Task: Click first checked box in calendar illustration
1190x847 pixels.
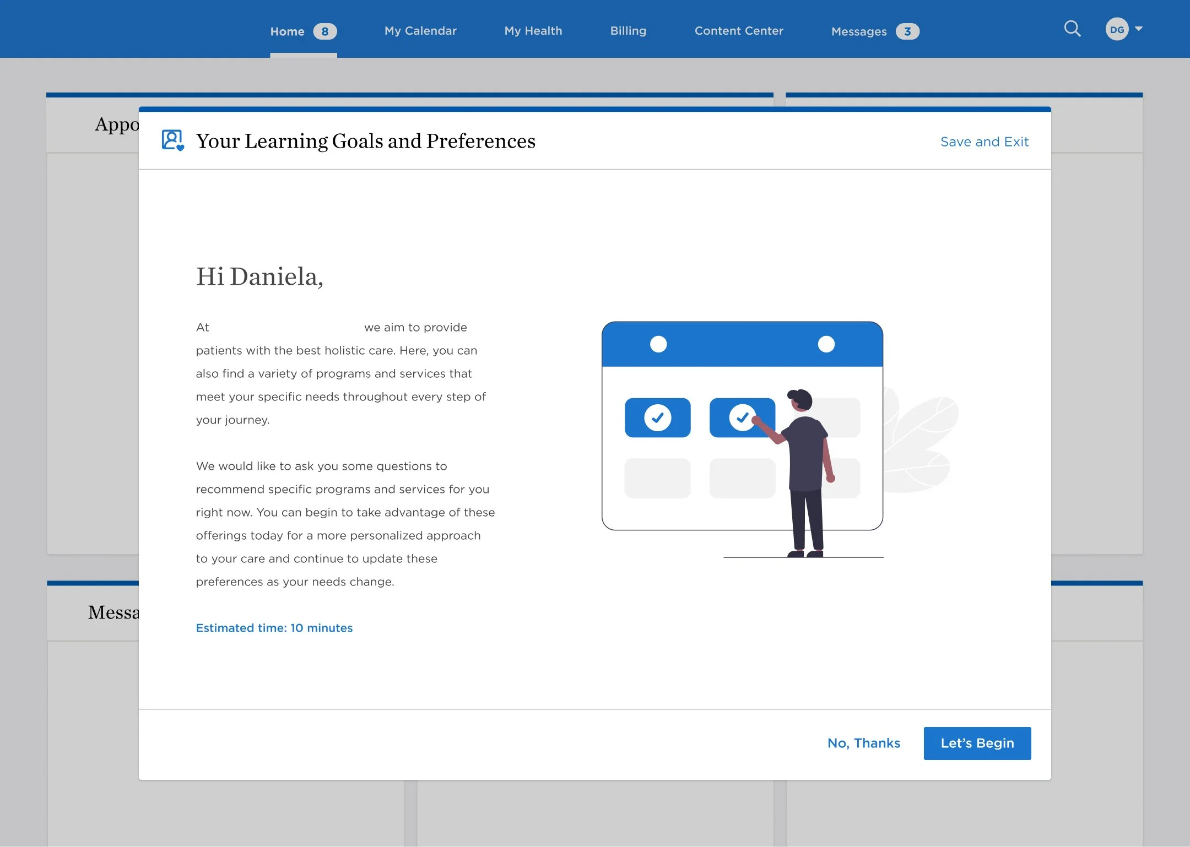Action: [657, 417]
